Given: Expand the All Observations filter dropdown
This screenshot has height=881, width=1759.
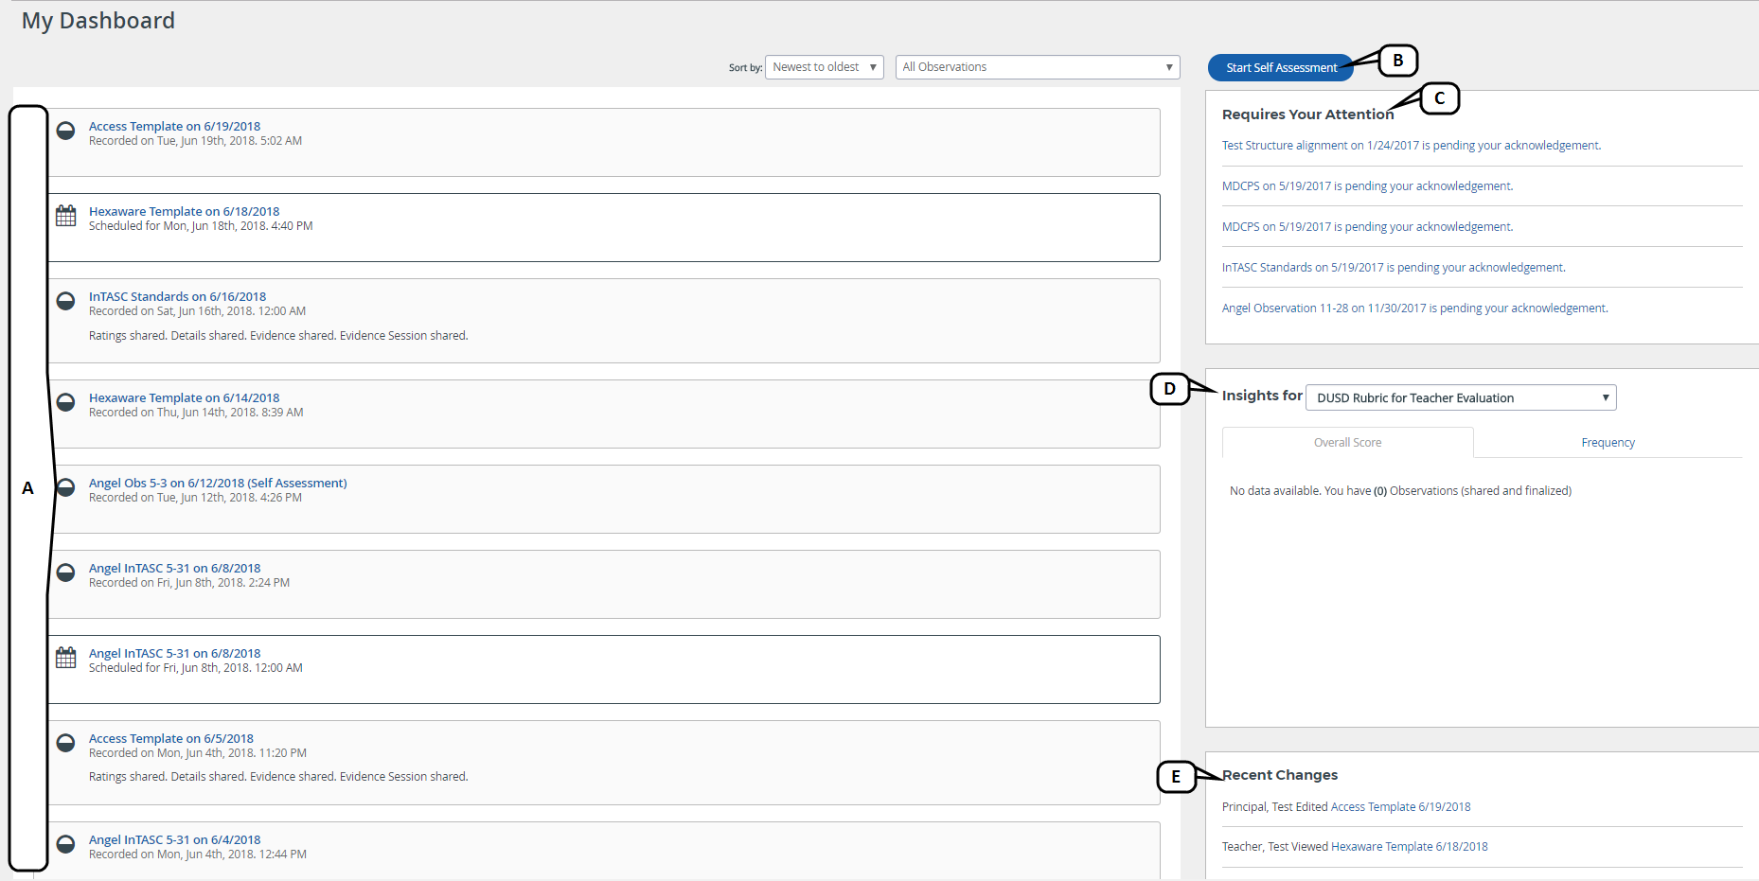Looking at the screenshot, I should [x=1037, y=67].
